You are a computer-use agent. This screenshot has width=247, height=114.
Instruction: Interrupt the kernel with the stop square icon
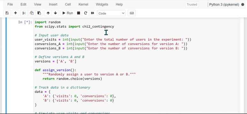coord(79,13)
